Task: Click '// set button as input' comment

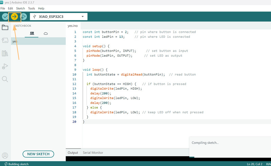Action: [x=167, y=51]
